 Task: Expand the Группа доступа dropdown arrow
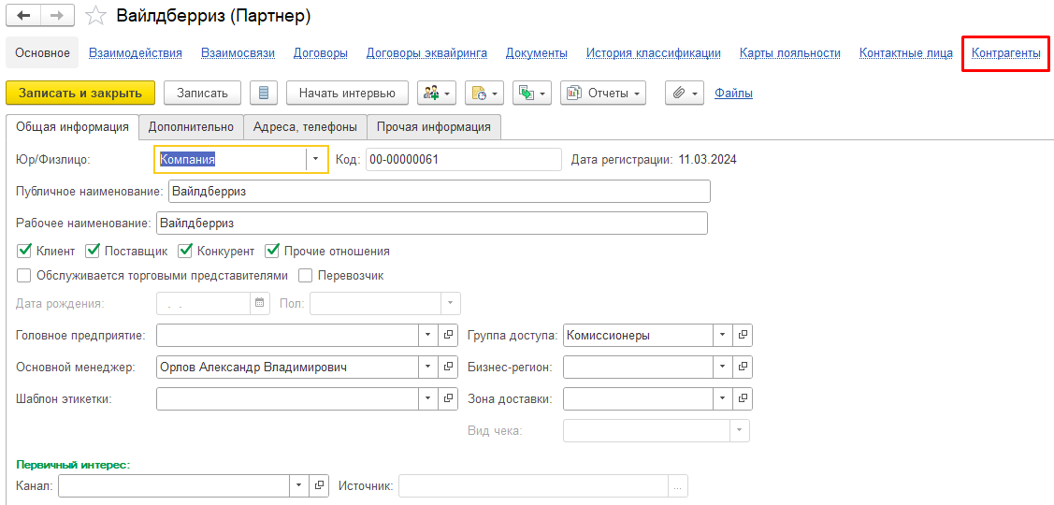coord(722,335)
